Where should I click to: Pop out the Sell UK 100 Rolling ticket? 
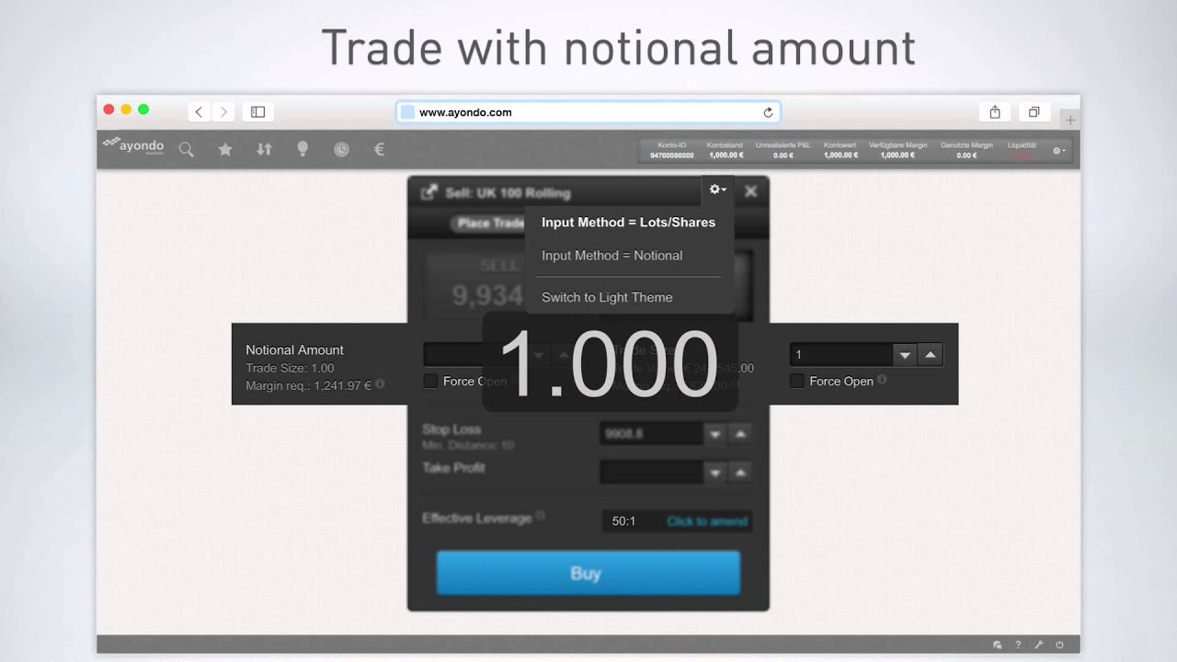tap(429, 192)
